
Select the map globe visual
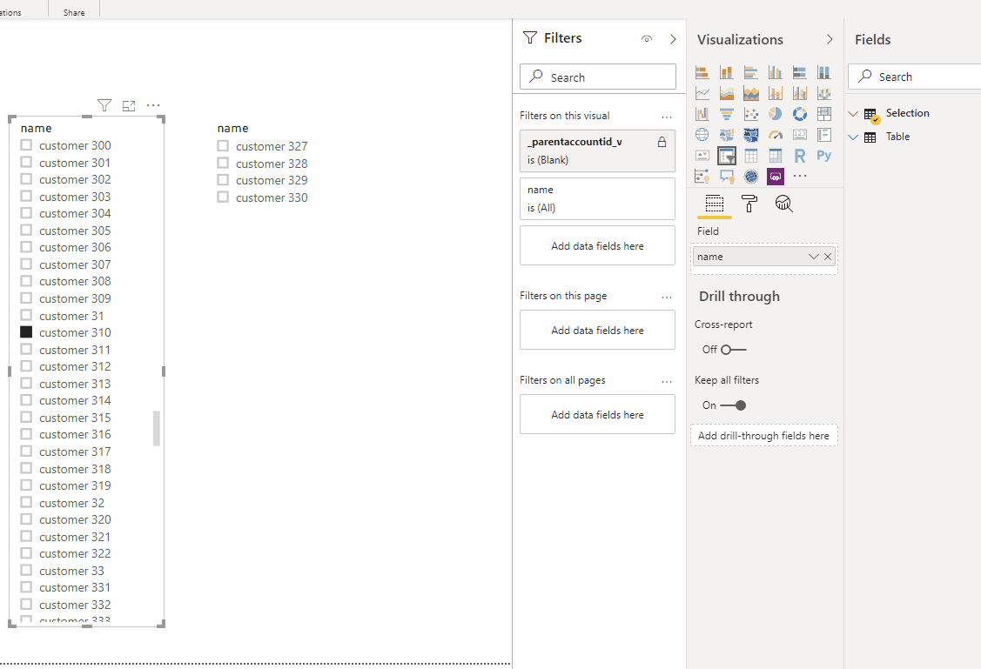[702, 135]
